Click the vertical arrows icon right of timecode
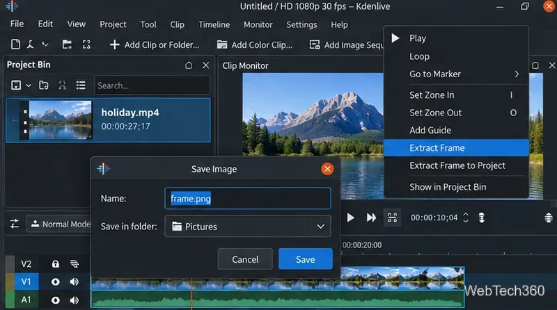The width and height of the screenshot is (557, 310). pyautogui.click(x=482, y=218)
